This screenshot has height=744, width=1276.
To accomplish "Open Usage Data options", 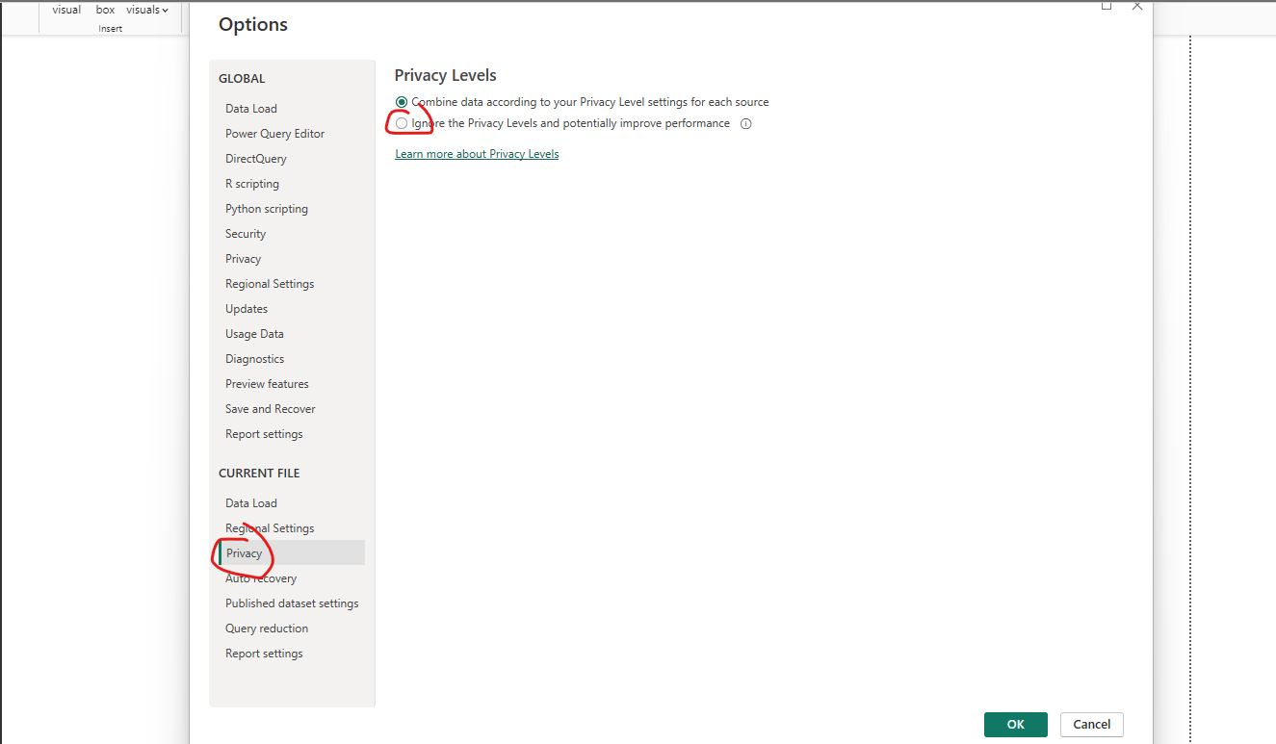I will pos(254,334).
